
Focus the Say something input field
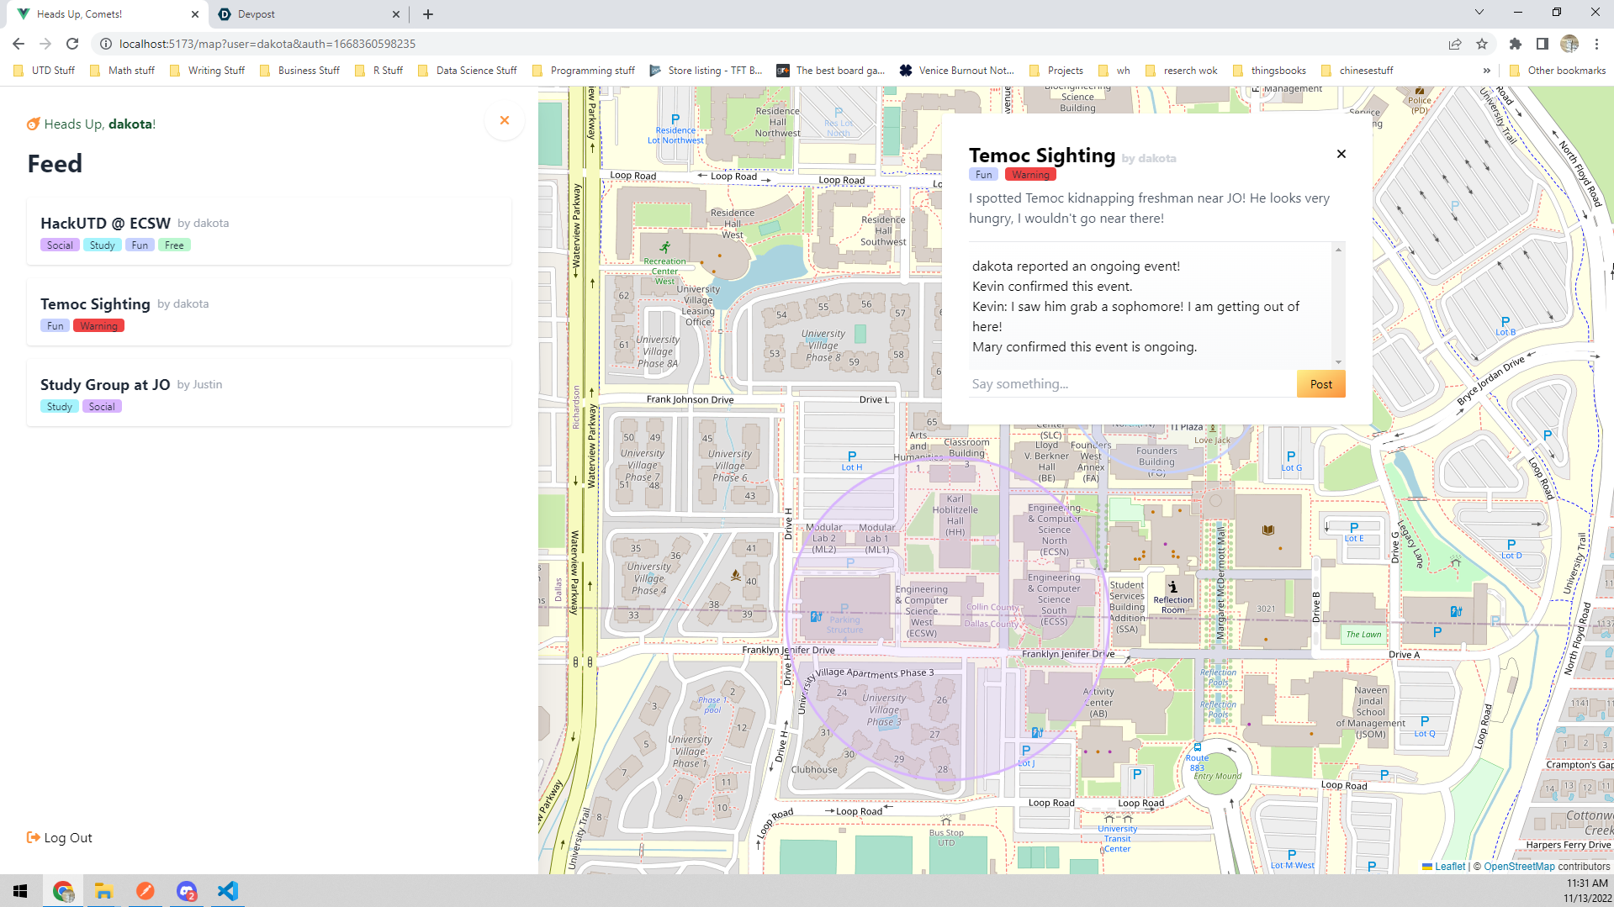(1132, 384)
